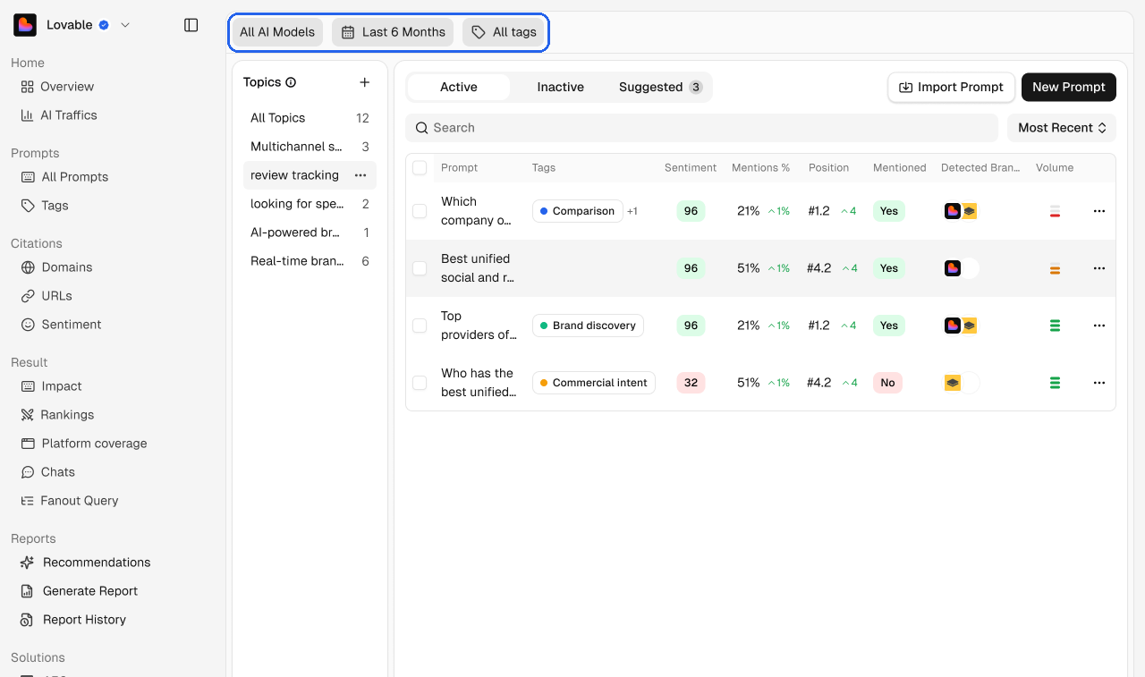Click the Position column header
Image resolution: width=1145 pixels, height=677 pixels.
coord(828,167)
